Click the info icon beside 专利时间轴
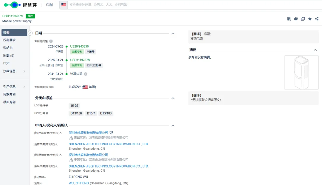322x185 pixels. [x=51, y=41]
